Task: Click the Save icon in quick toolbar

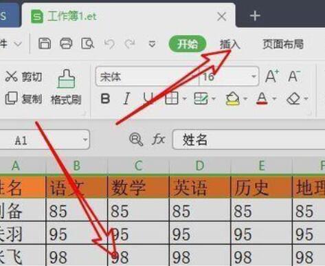Action: point(45,43)
